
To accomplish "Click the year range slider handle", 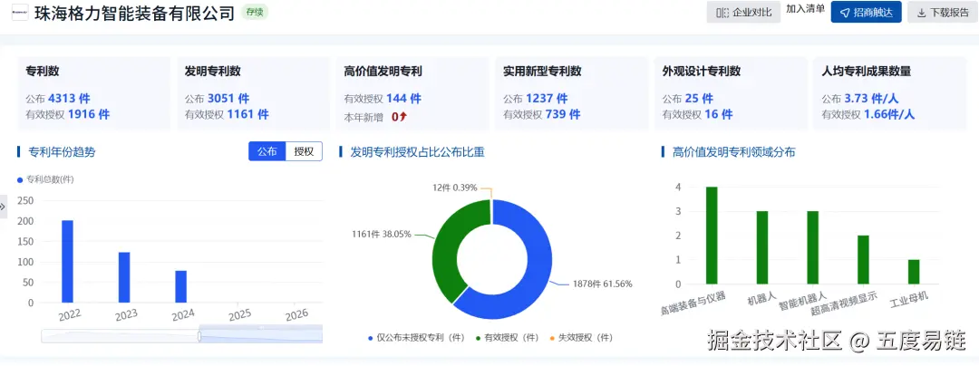I will click(199, 336).
